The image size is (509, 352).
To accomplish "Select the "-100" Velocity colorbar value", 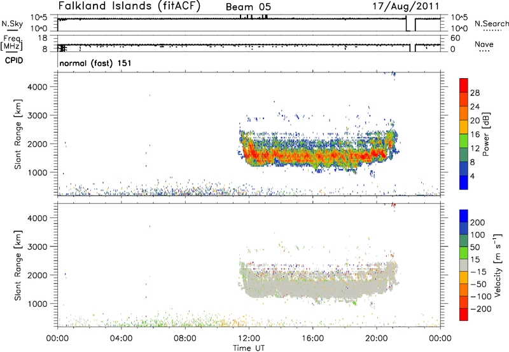I will click(481, 297).
